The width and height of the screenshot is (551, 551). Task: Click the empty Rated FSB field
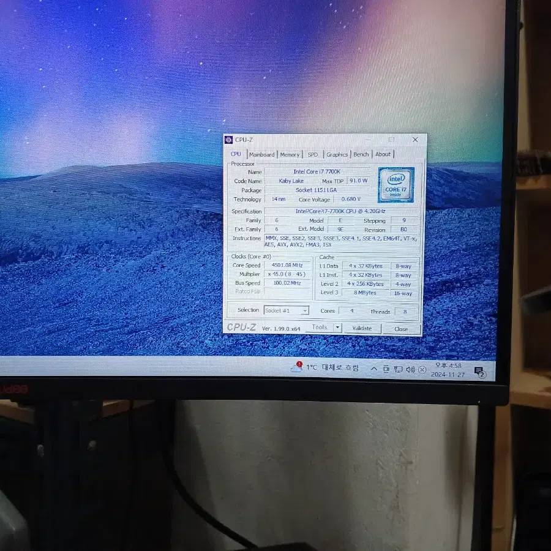[x=287, y=291]
